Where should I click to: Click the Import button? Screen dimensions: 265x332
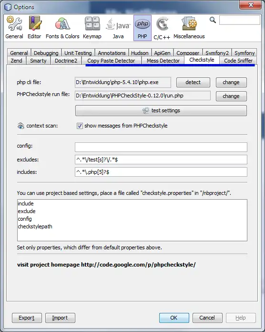[60, 318]
